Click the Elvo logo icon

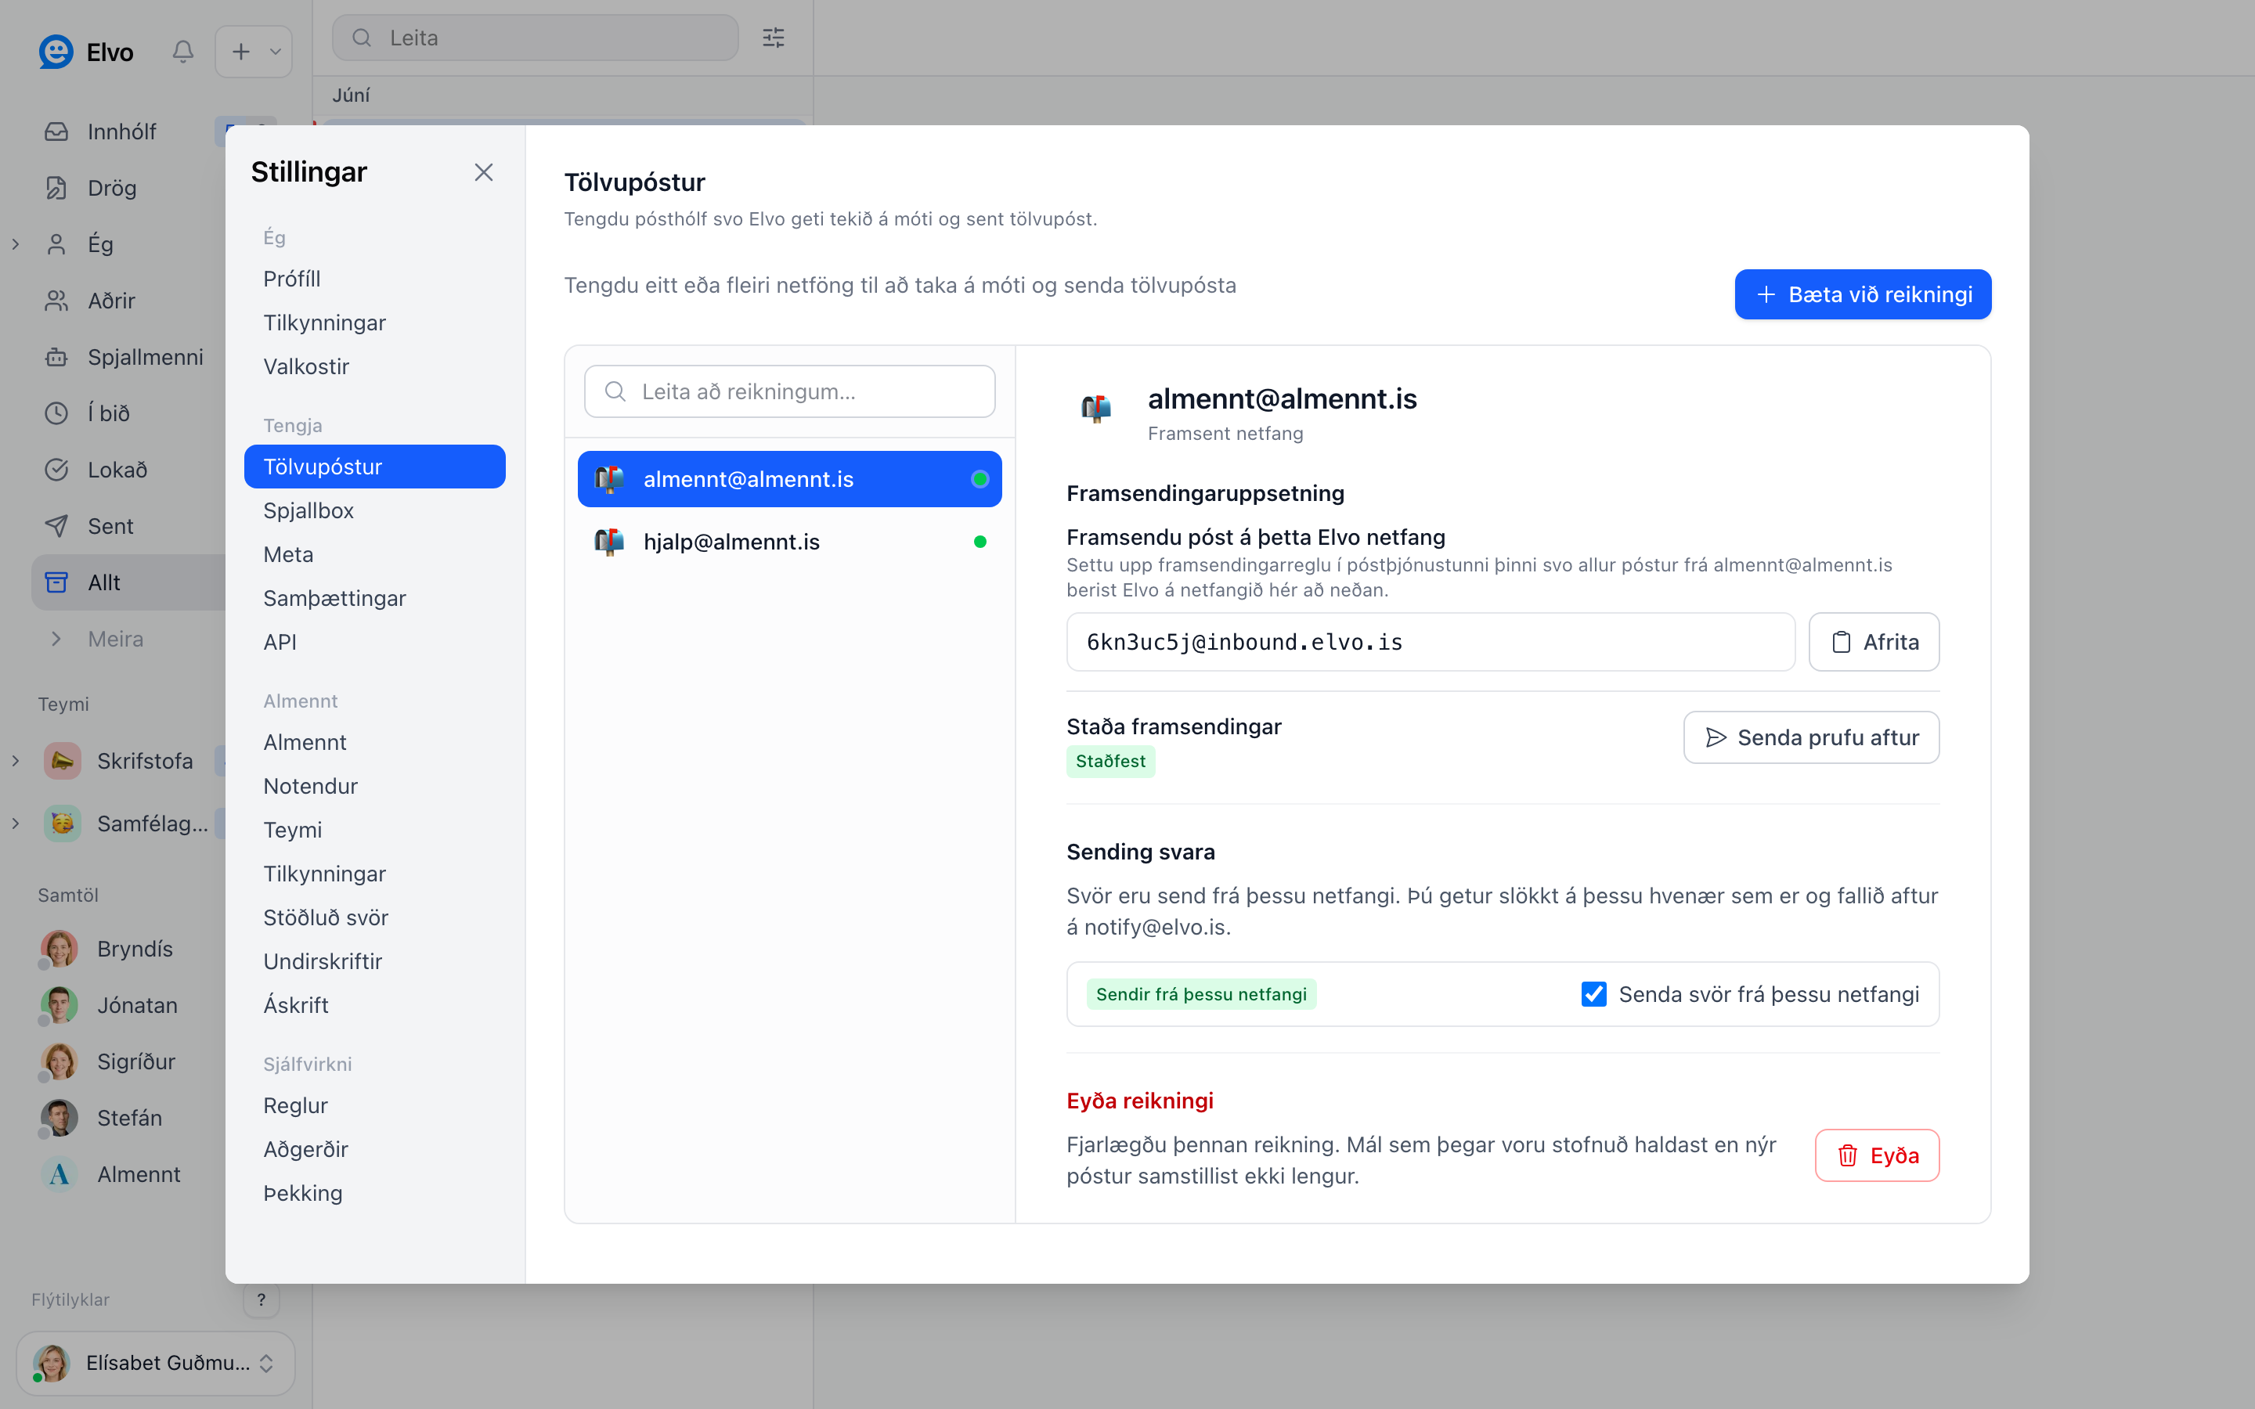tap(56, 51)
